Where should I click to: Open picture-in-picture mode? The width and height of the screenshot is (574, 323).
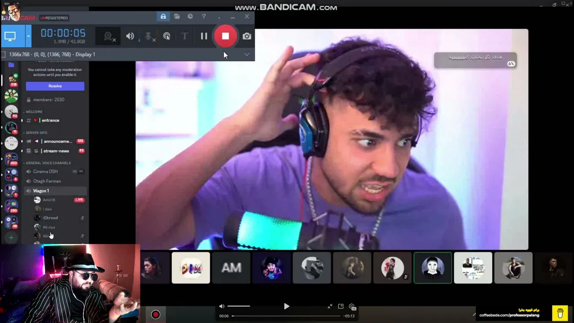341,306
